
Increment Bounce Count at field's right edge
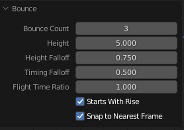175,29
